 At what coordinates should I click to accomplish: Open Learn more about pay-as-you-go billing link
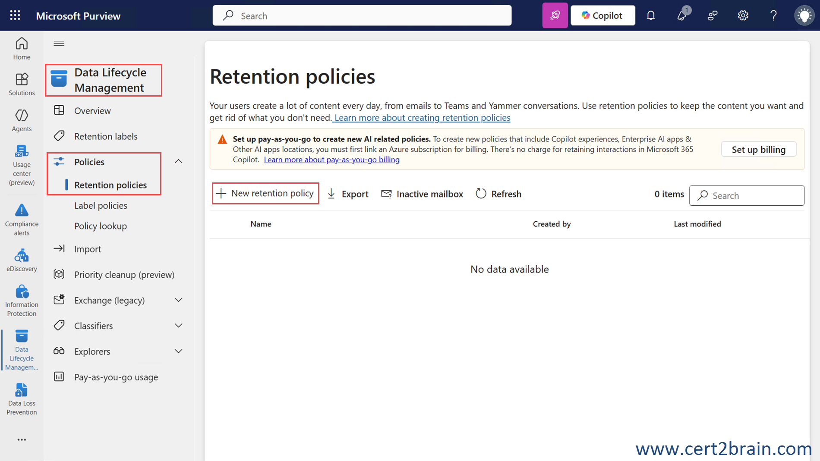(331, 160)
